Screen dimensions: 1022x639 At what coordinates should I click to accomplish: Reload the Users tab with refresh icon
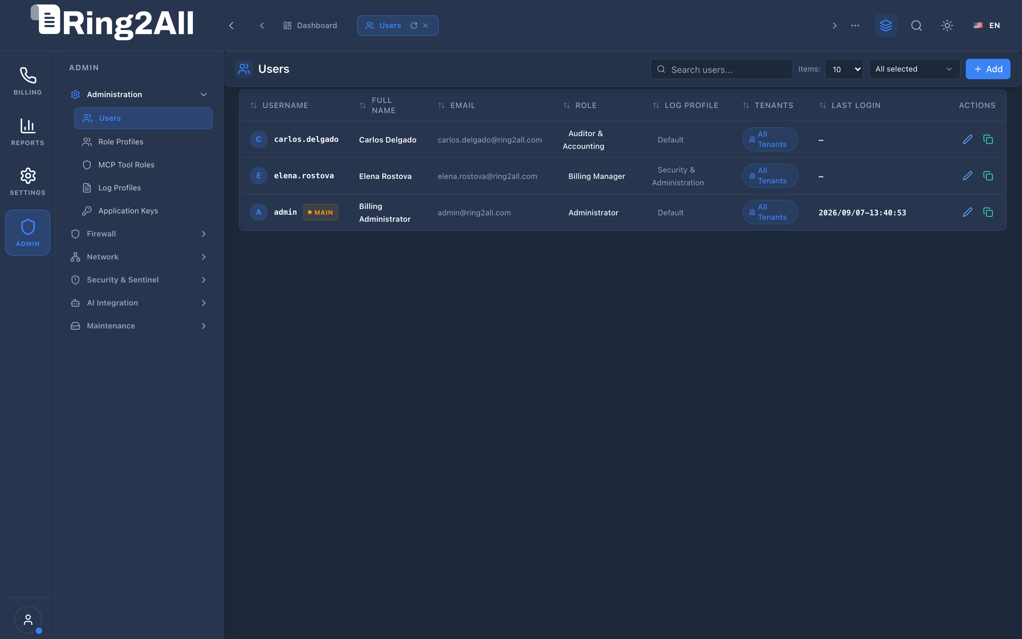[414, 26]
